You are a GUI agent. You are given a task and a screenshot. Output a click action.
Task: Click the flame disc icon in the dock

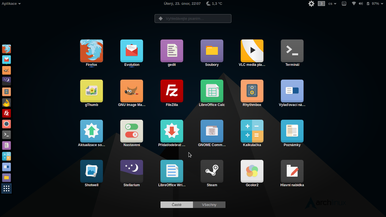click(x=6, y=103)
